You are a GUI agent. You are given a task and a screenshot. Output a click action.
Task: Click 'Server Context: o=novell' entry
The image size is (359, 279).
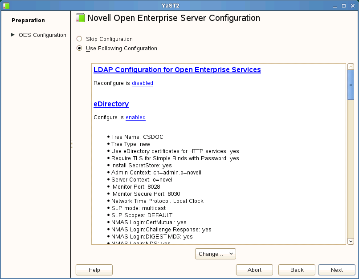click(143, 179)
